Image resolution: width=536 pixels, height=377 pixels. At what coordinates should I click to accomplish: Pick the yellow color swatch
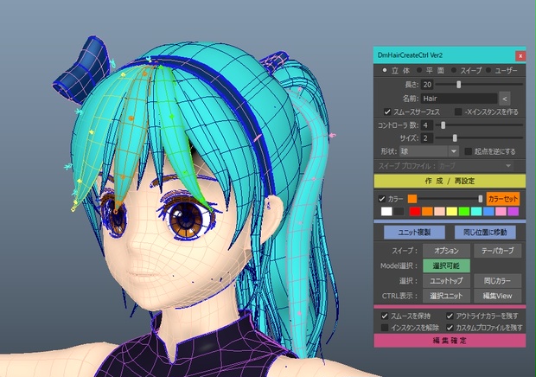452,212
